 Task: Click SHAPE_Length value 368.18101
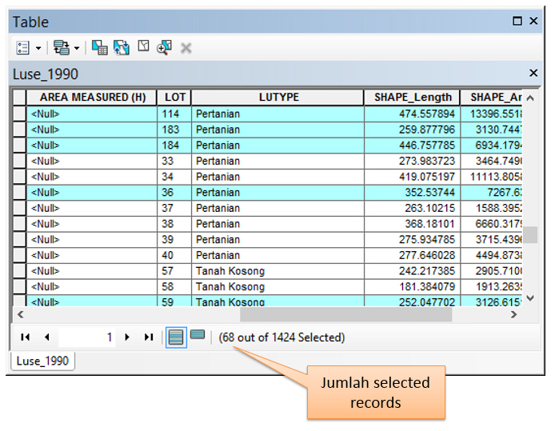pyautogui.click(x=429, y=224)
